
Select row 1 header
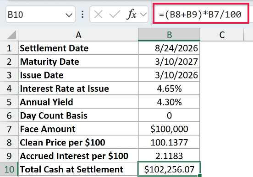click(9, 48)
